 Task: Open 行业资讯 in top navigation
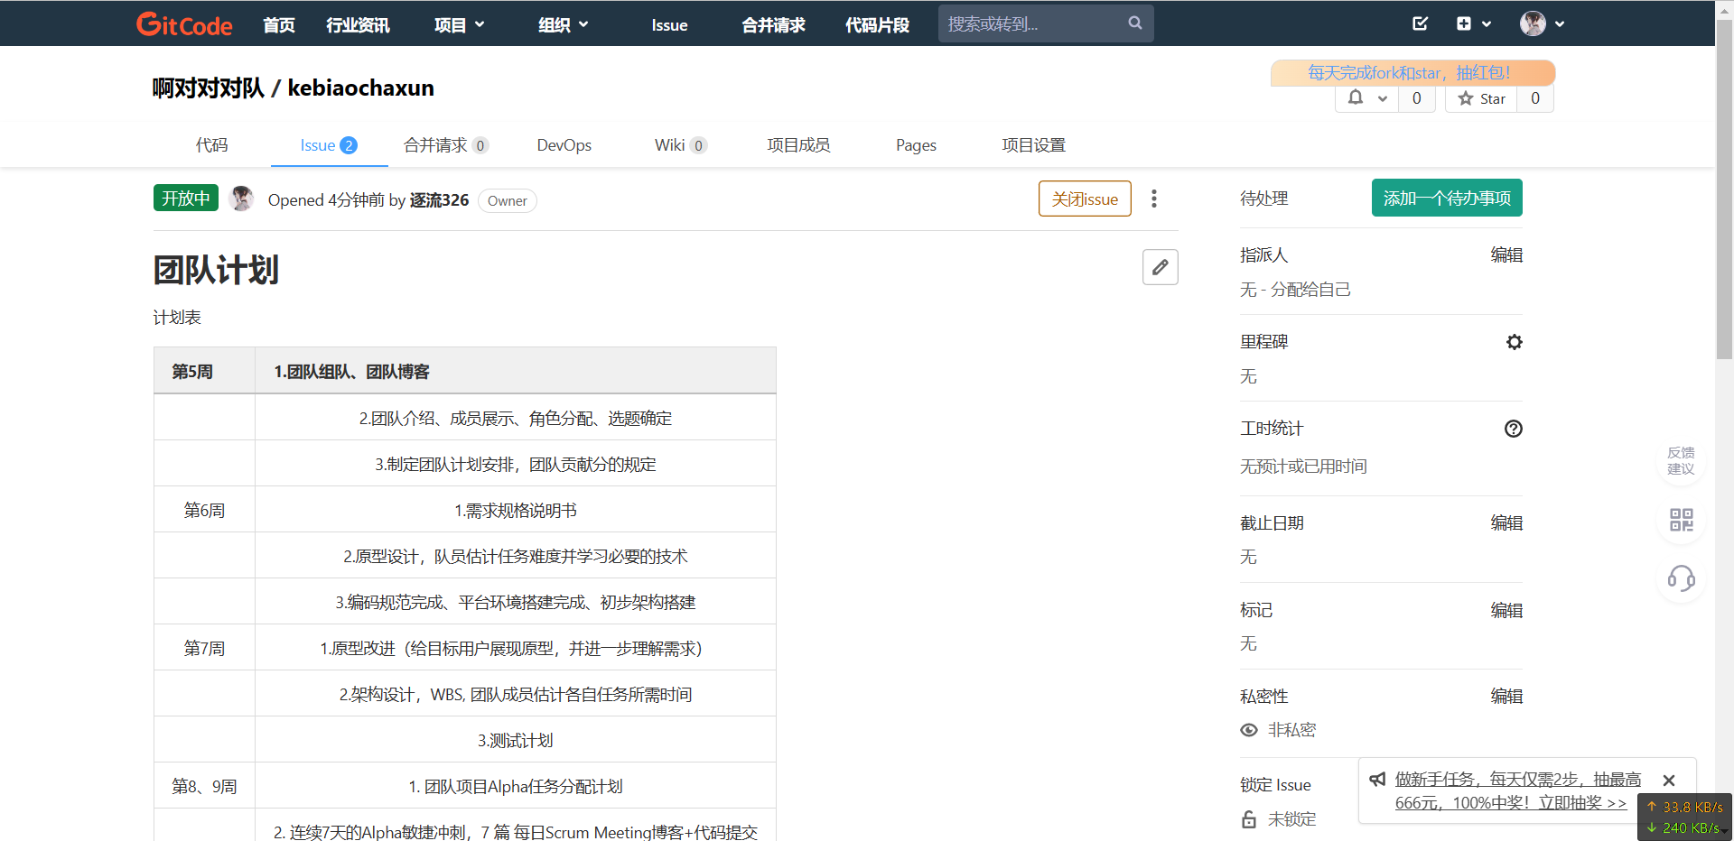(x=358, y=25)
